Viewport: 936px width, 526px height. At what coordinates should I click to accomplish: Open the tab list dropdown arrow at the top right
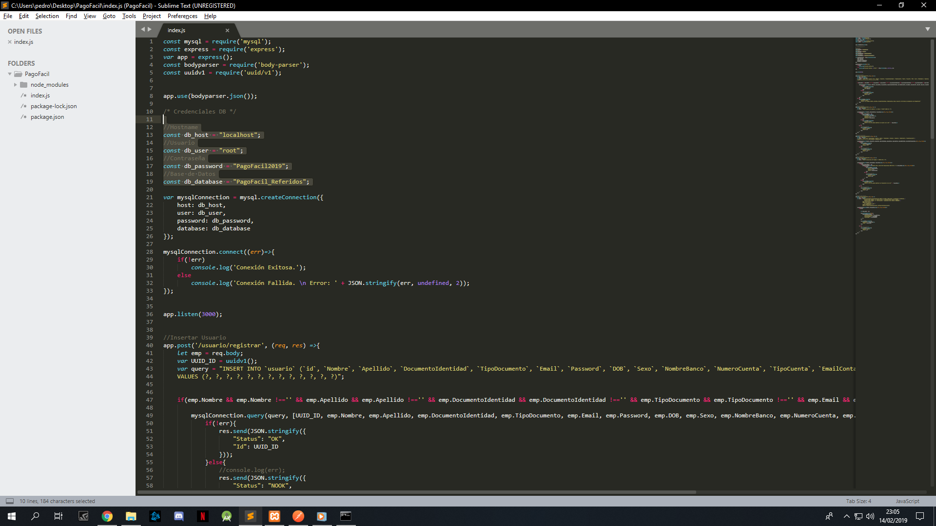point(927,29)
